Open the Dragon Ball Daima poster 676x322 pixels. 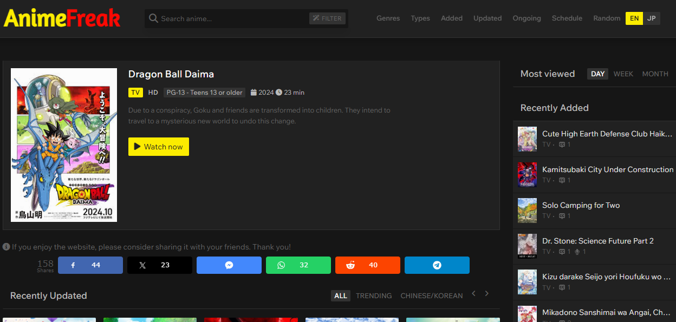point(64,145)
